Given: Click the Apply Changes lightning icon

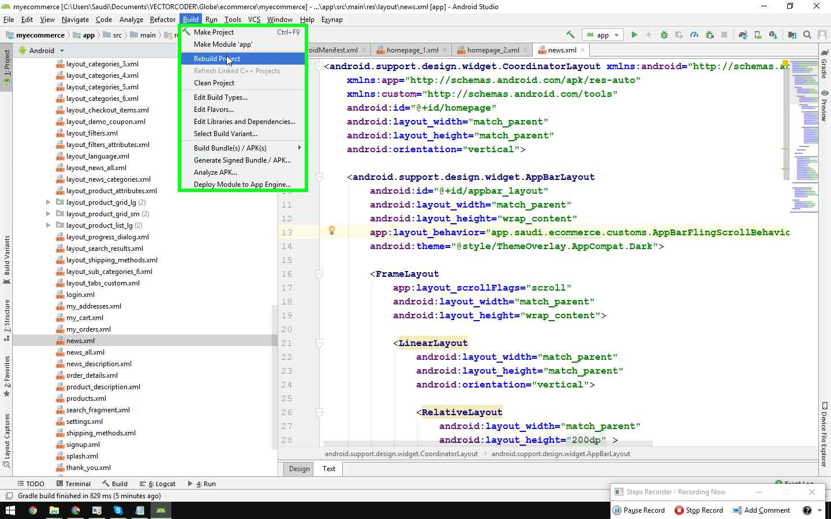Looking at the screenshot, I should [649, 35].
